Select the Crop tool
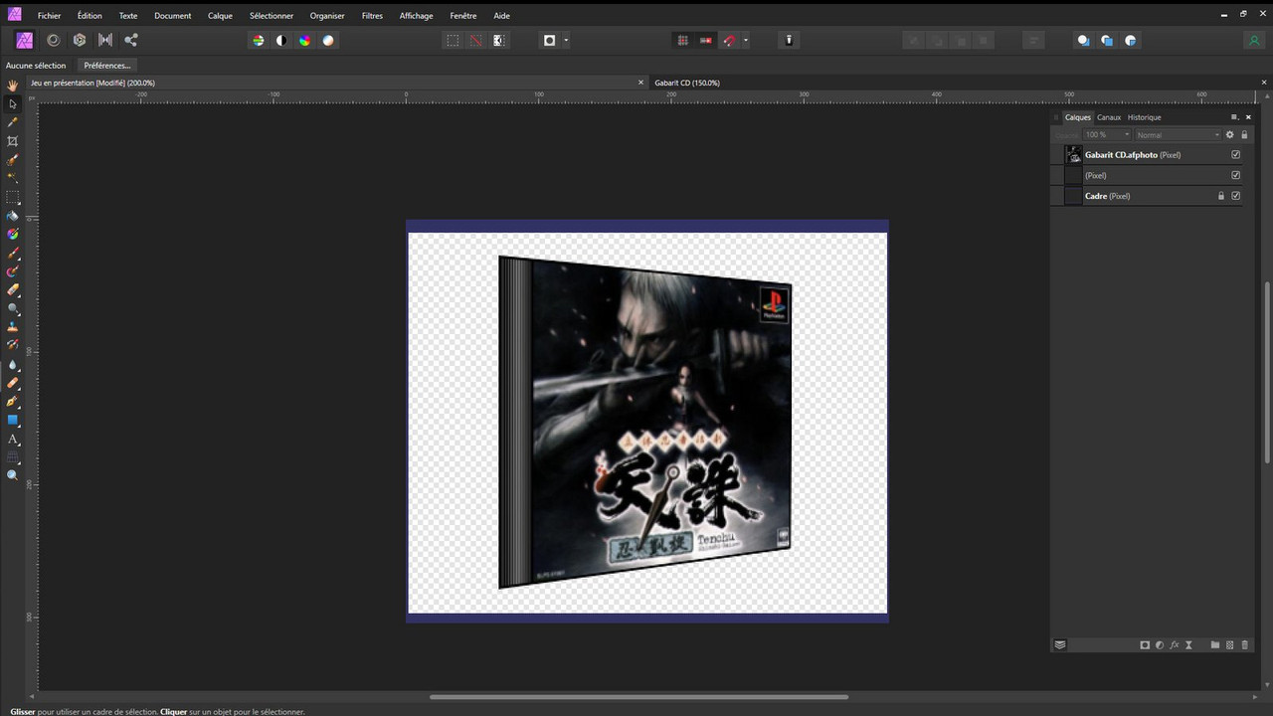 [x=13, y=141]
